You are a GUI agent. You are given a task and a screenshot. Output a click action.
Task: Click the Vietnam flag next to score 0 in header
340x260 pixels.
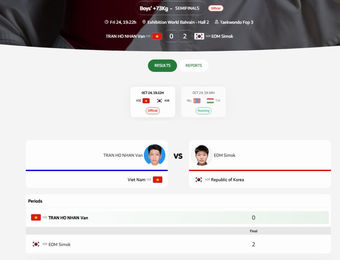157,36
